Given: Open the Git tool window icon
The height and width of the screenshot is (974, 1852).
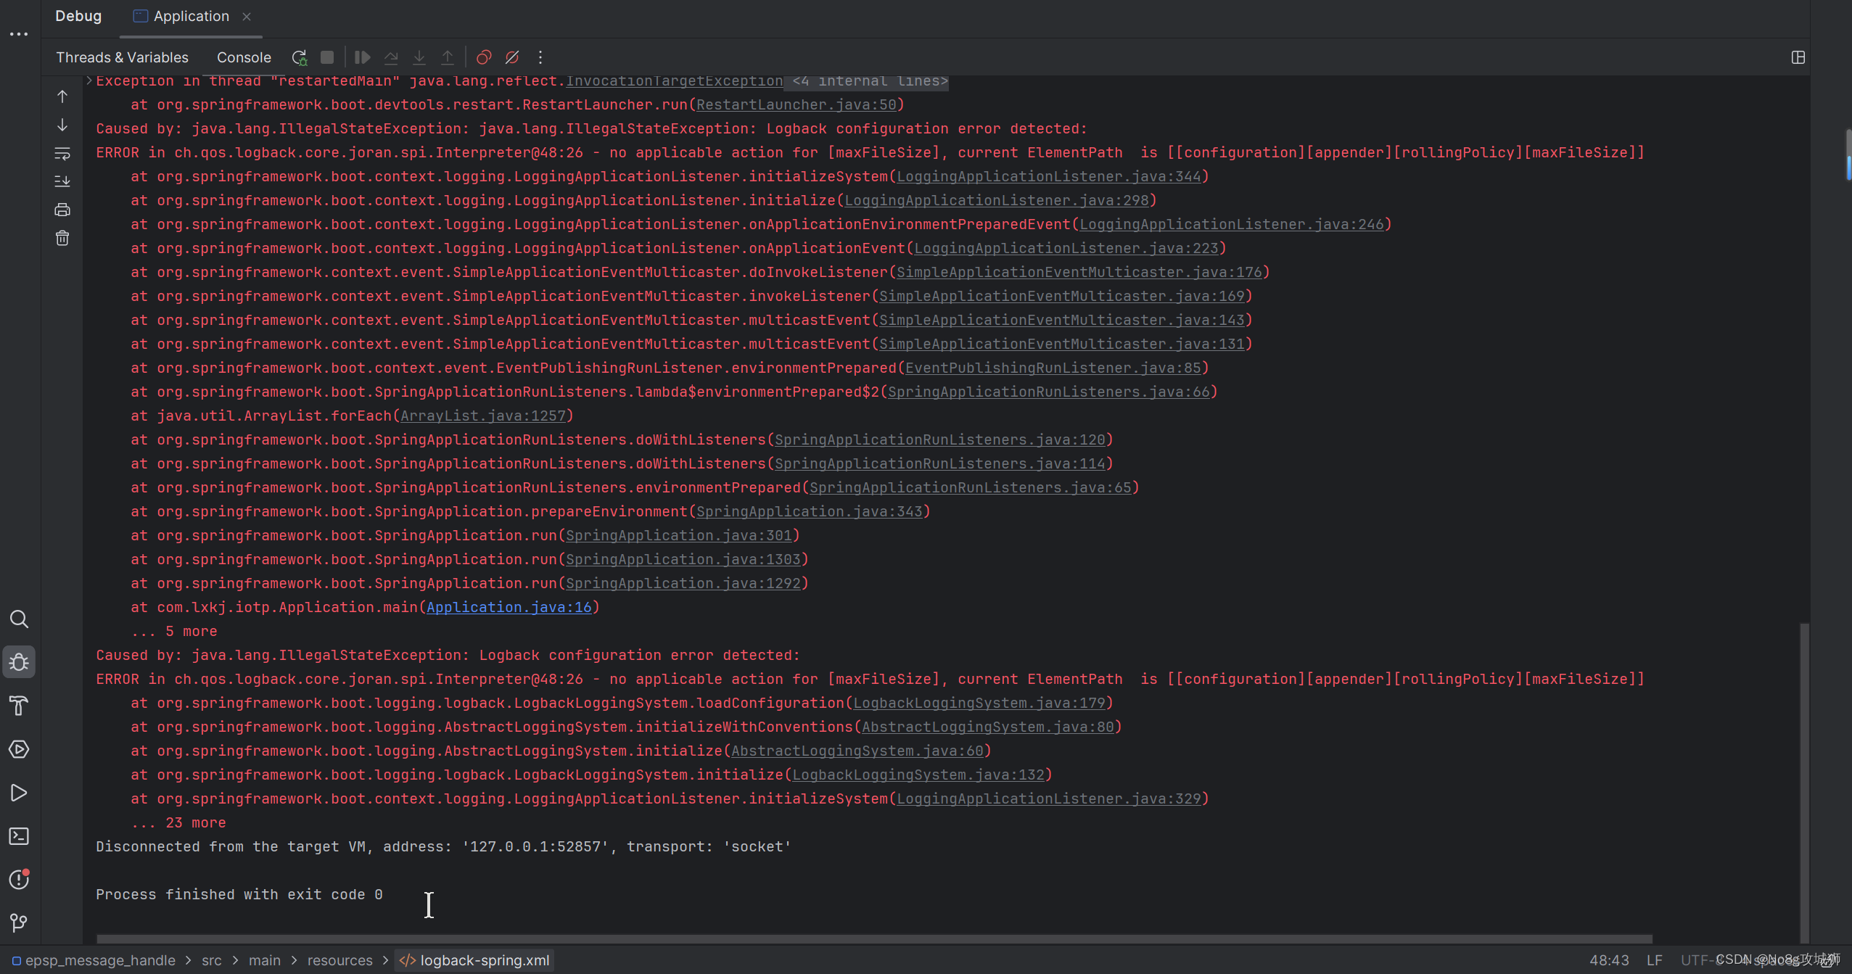Looking at the screenshot, I should (x=18, y=923).
